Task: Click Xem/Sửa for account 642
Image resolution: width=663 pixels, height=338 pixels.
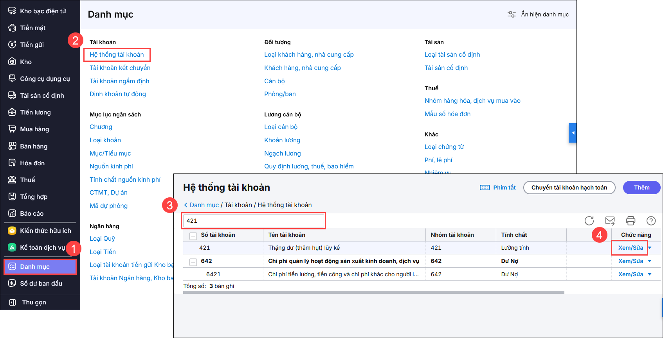Action: click(631, 261)
